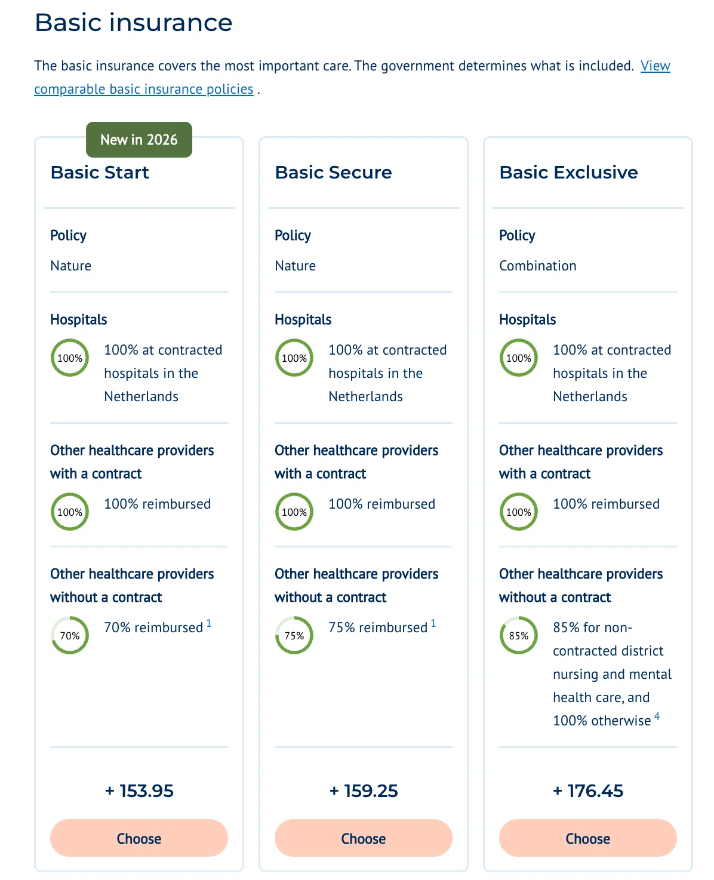Click Choose button under Basic Start
Image resolution: width=714 pixels, height=880 pixels.
(139, 838)
